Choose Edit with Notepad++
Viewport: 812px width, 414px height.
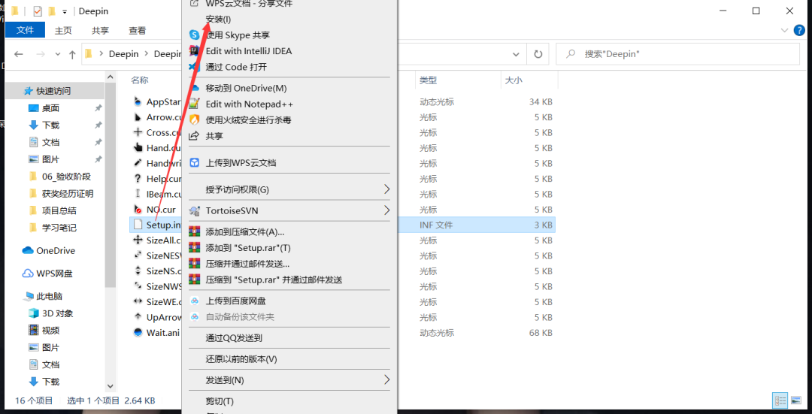click(x=249, y=104)
